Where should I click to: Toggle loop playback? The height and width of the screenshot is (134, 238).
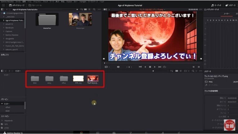(165, 67)
